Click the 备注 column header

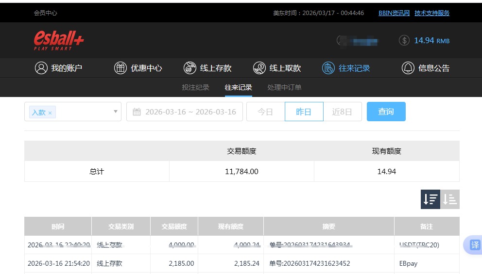pos(427,226)
